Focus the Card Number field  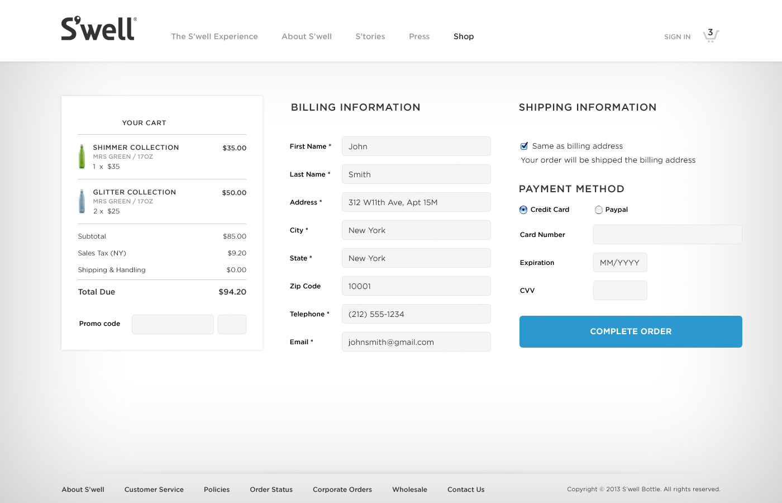click(x=667, y=235)
